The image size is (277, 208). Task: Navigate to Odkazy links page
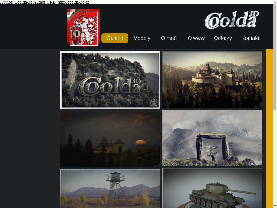click(x=223, y=38)
